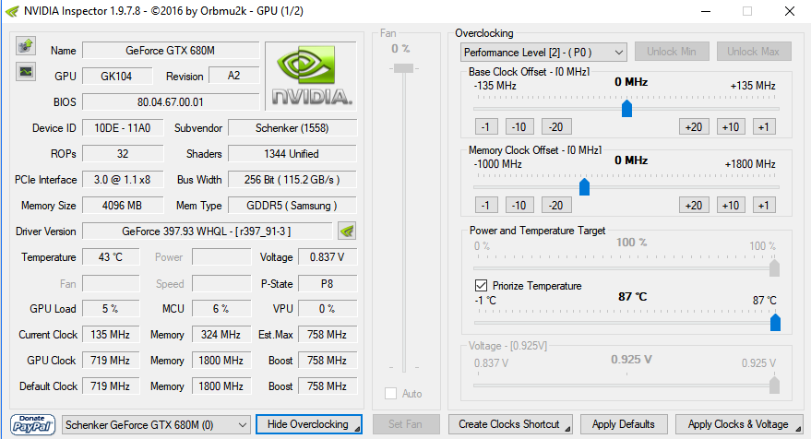Click the Donate PayPal icon
The height and width of the screenshot is (439, 811).
[32, 425]
